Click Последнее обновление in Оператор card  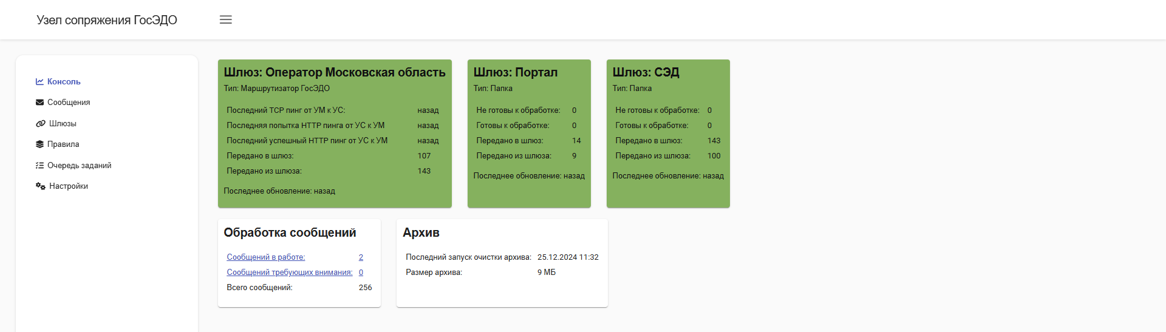click(279, 191)
